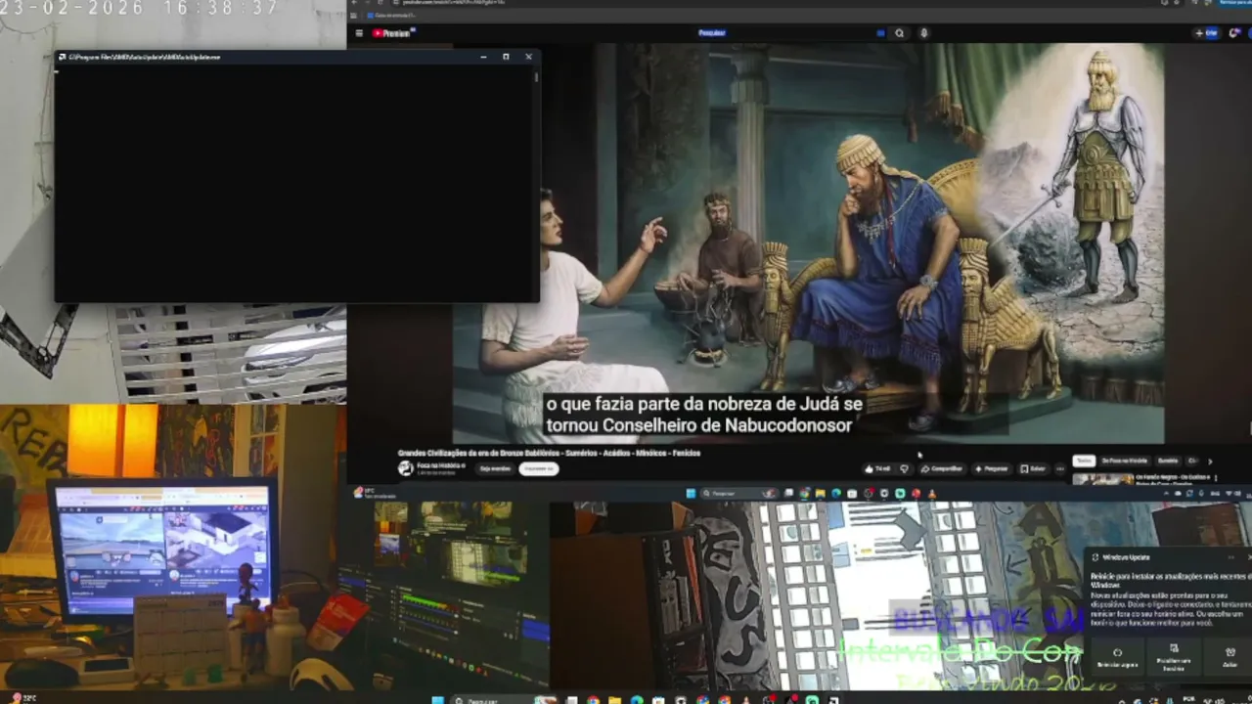The height and width of the screenshot is (704, 1252).
Task: Open the Foca na História channel avatar
Action: [405, 468]
